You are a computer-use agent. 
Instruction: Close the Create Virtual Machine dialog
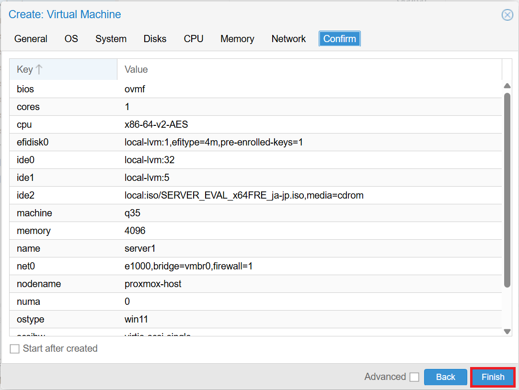tap(507, 15)
